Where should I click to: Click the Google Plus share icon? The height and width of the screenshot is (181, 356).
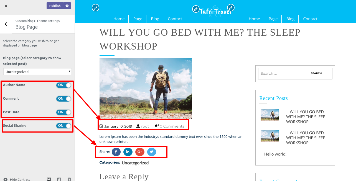[140, 152]
